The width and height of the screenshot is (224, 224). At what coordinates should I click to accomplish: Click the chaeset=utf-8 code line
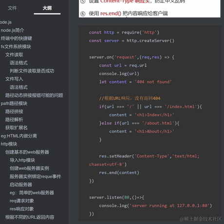[108, 165]
